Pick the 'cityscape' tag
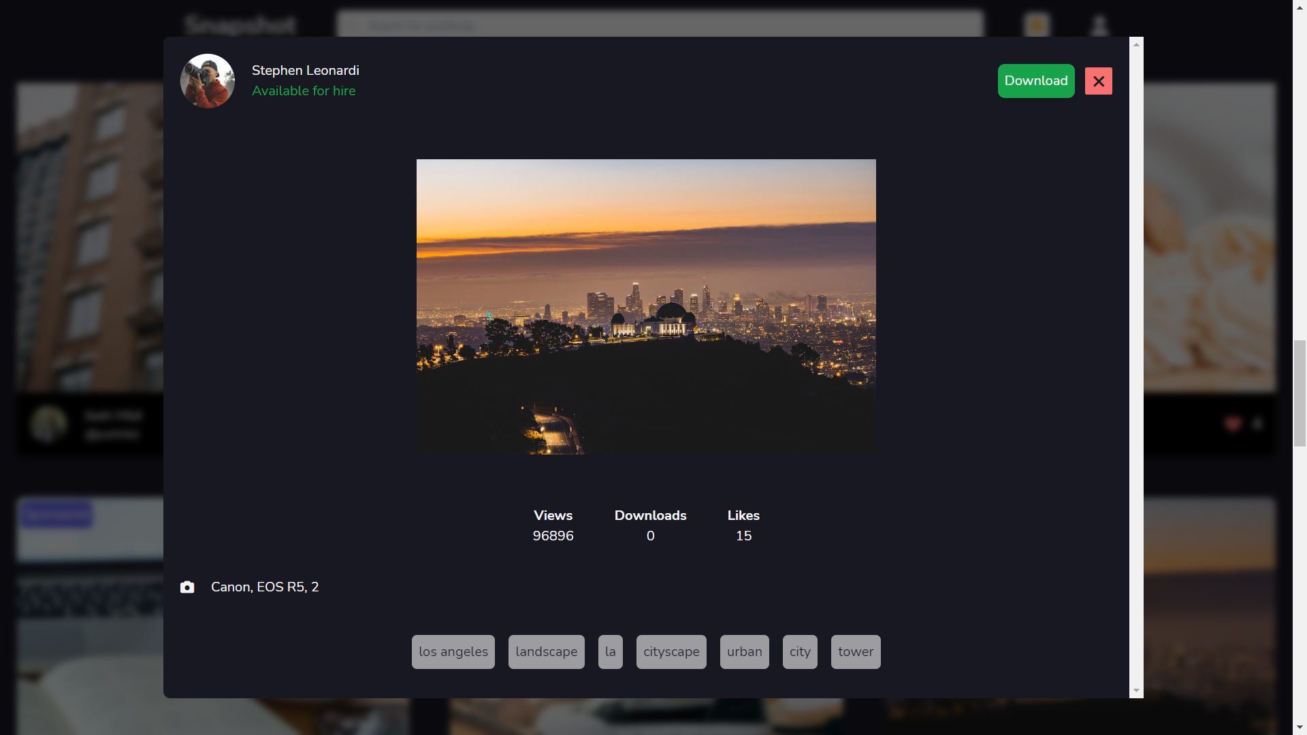Screen dimensions: 1307x735 [671, 652]
